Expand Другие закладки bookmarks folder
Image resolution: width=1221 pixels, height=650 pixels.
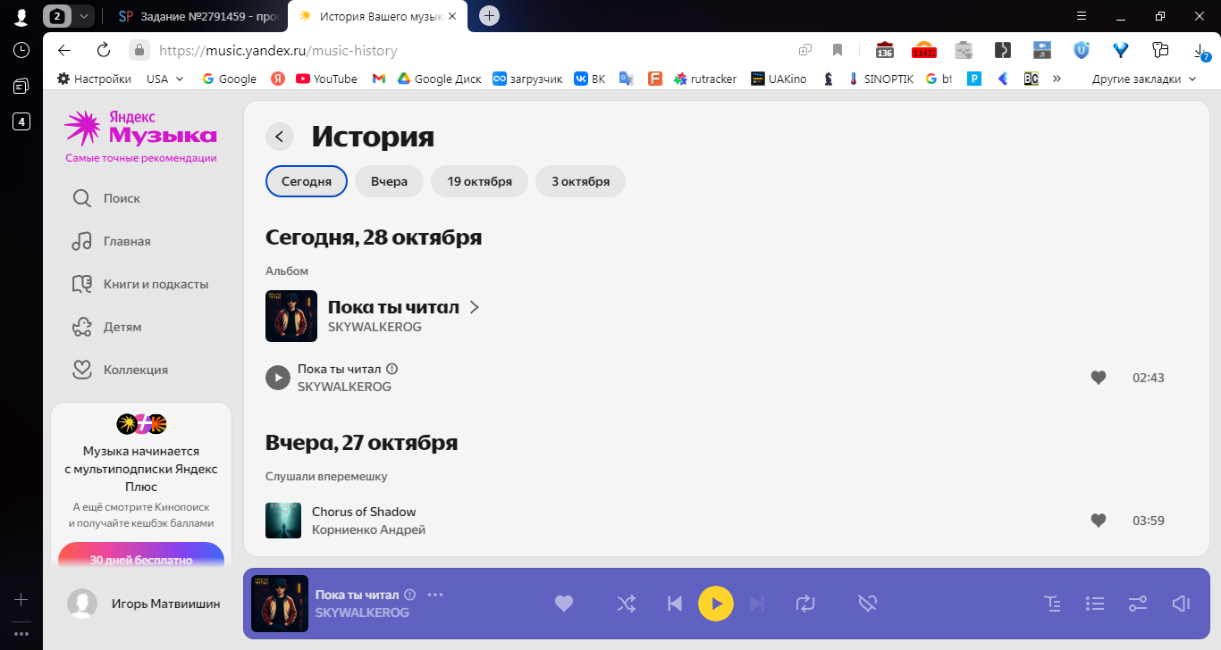1143,79
